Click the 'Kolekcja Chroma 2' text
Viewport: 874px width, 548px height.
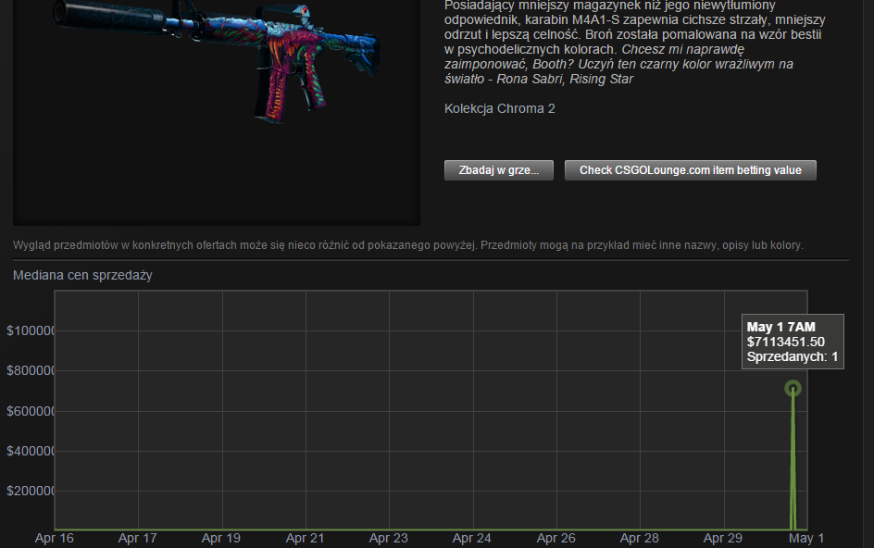click(x=499, y=108)
